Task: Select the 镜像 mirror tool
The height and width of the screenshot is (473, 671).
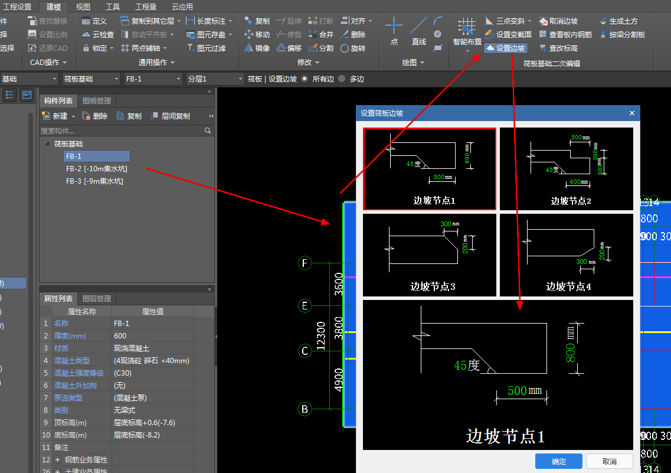Action: click(257, 48)
